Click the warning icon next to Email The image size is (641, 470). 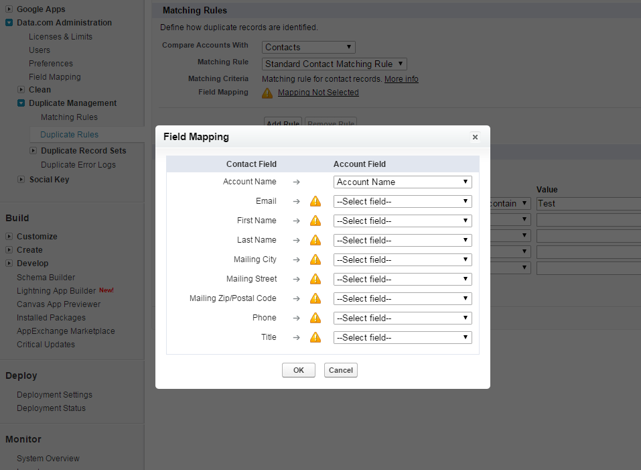coord(315,201)
